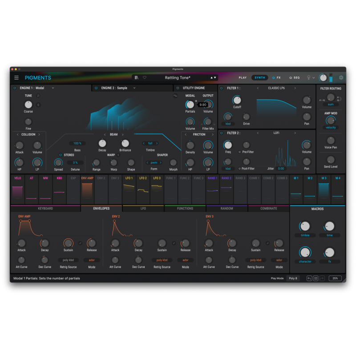This screenshot has width=356, height=356.
Task: Click the redo arrow in the bottom bar
Action: (322, 278)
